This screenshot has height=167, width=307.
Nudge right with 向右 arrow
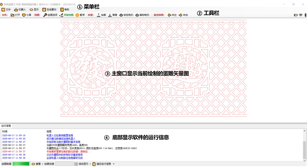[180, 15]
